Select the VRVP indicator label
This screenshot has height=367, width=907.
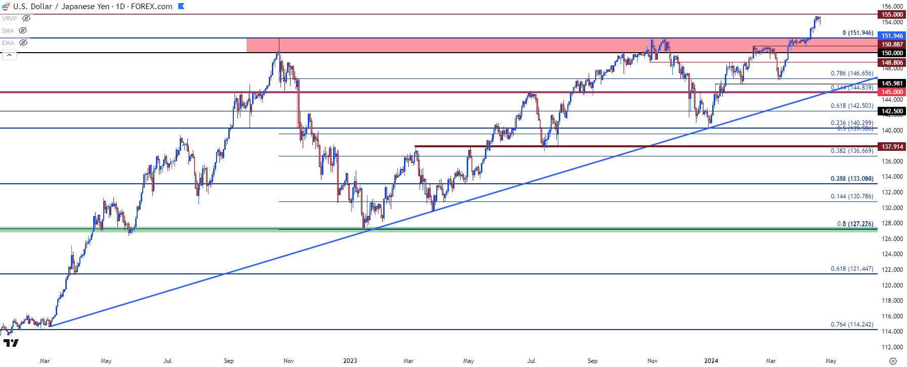[x=10, y=18]
